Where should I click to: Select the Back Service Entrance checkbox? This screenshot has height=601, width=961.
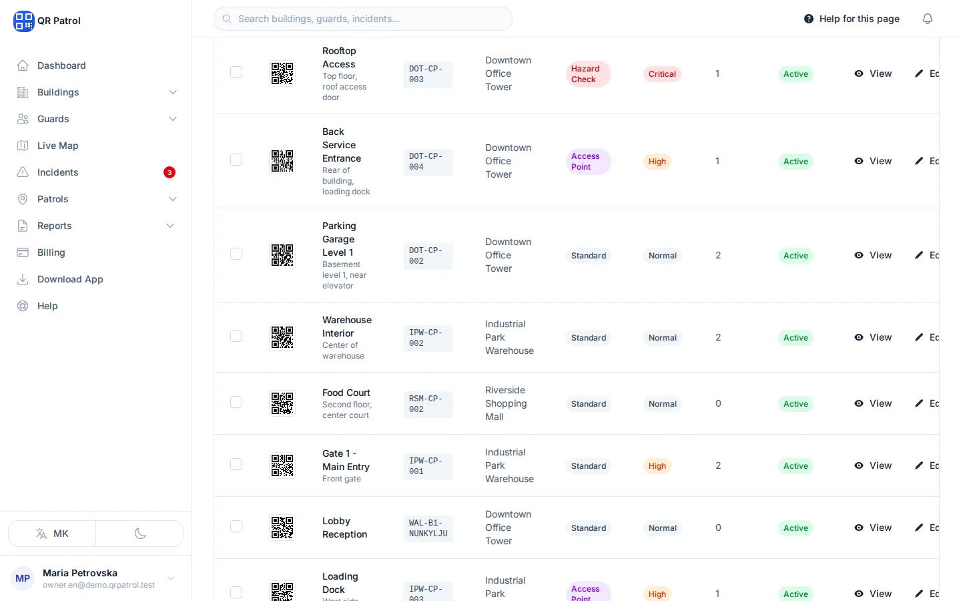[236, 160]
